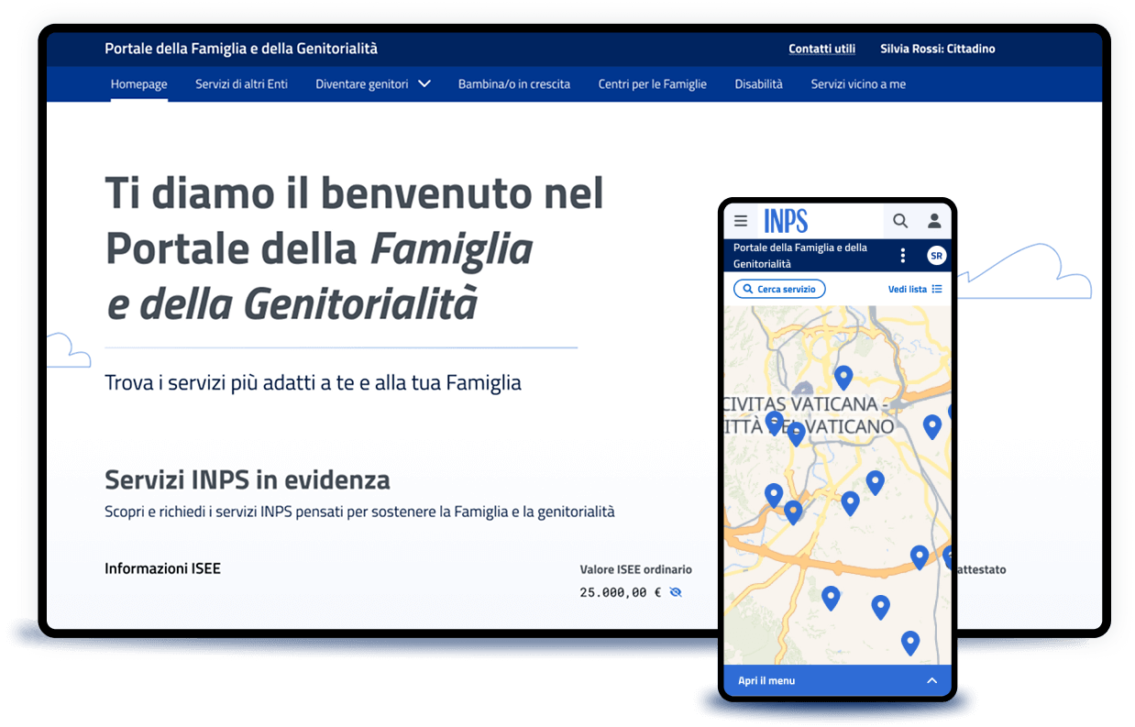Viewport: 1135px width, 727px height.
Task: Click the search icon inside Cerca servizio
Action: [747, 288]
